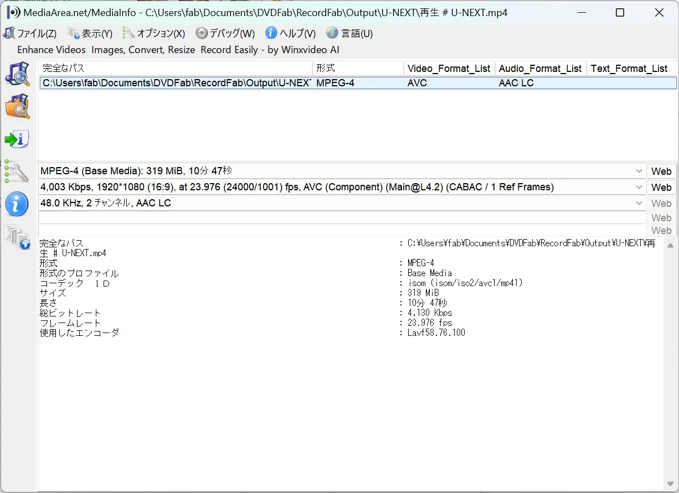Open the オプション(X) menu
This screenshot has height=493, width=679.
161,34
